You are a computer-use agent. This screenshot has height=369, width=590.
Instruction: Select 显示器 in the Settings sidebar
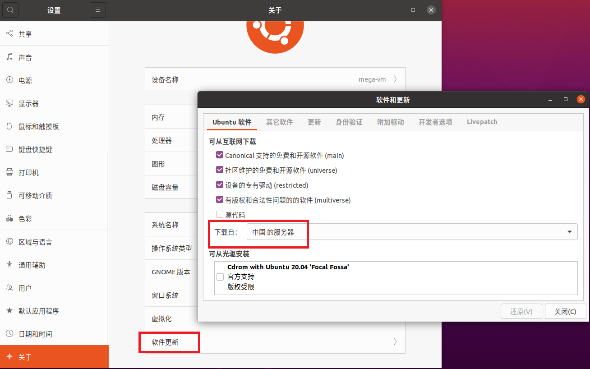point(54,103)
